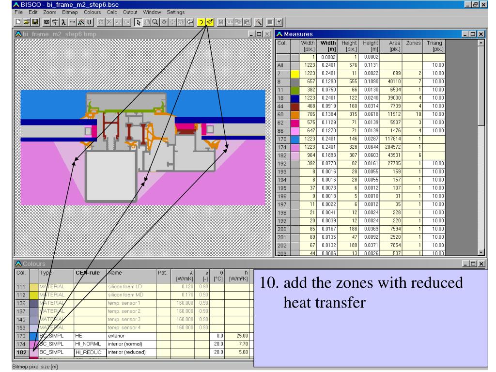Click the greyed-out CEN toolbar icon

pos(230,22)
